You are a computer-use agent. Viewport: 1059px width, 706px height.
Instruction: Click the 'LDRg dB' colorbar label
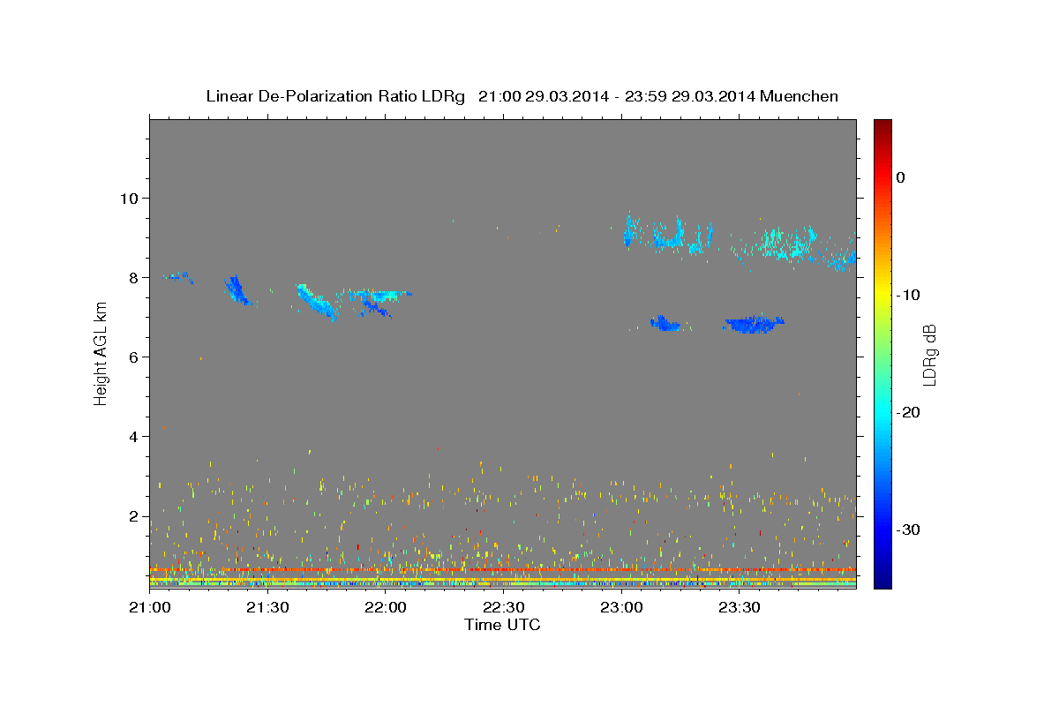point(928,355)
